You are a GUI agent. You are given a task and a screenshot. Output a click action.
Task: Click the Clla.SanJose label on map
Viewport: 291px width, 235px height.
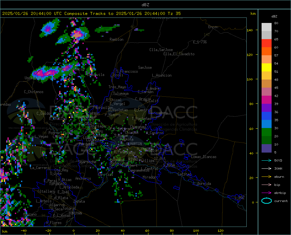point(161,50)
